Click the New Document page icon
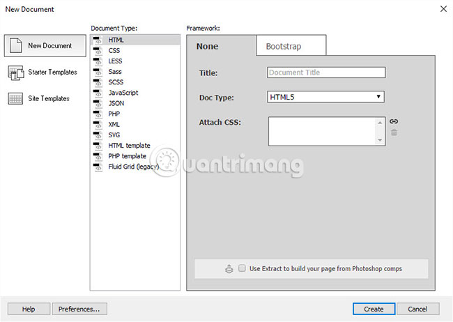 coord(15,45)
